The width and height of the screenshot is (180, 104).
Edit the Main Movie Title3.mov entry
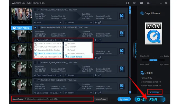point(122,34)
